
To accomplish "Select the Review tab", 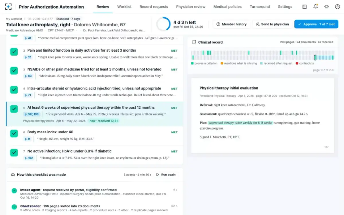I will pos(103,7).
